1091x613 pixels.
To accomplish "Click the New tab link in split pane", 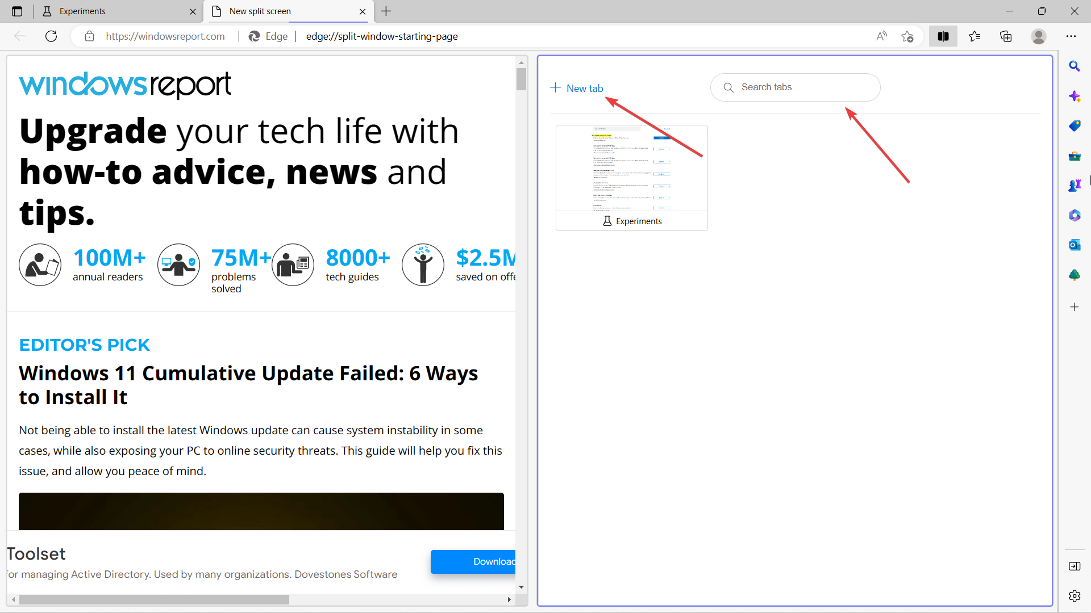I will [577, 88].
